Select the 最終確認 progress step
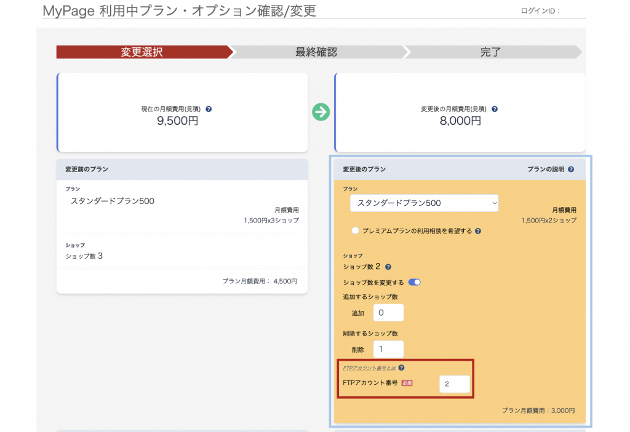 pos(317,52)
